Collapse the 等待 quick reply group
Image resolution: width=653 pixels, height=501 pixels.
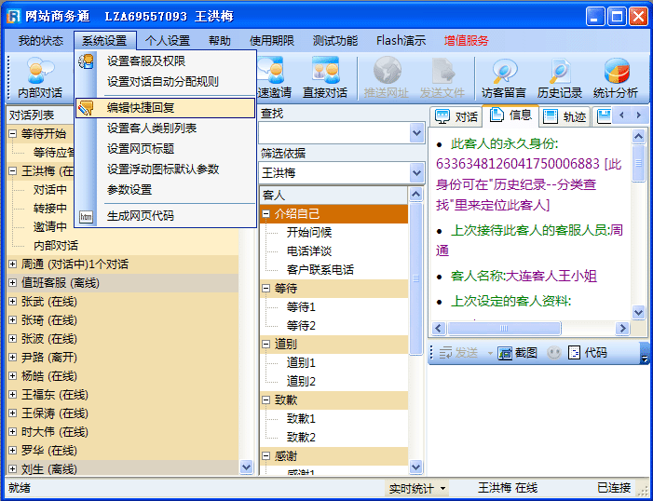(x=265, y=289)
